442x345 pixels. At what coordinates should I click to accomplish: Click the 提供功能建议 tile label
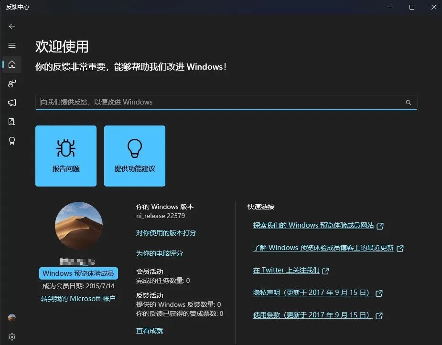135,169
